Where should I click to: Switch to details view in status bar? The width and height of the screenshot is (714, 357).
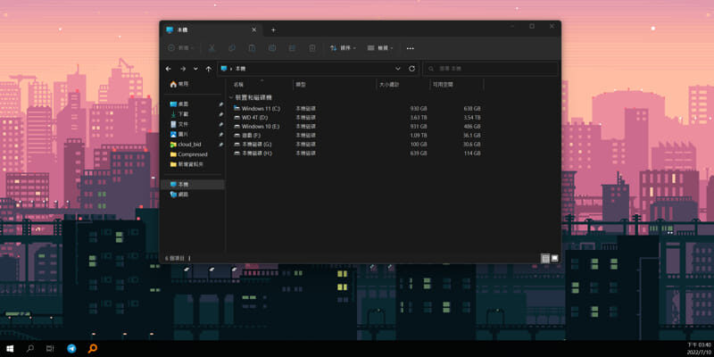(x=545, y=258)
